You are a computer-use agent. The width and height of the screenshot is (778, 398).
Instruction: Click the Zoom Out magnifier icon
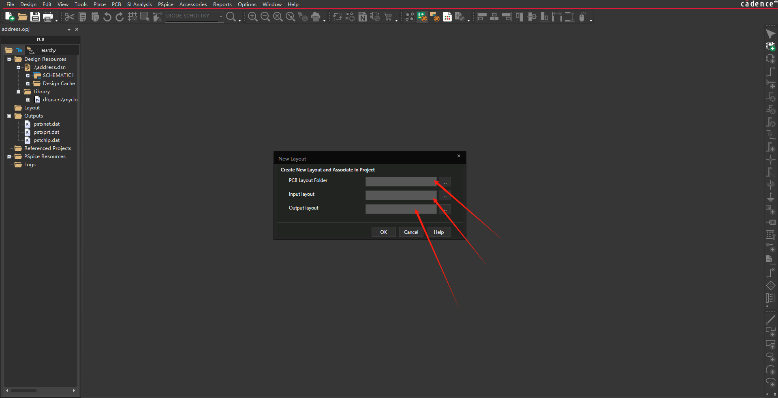[x=265, y=17]
